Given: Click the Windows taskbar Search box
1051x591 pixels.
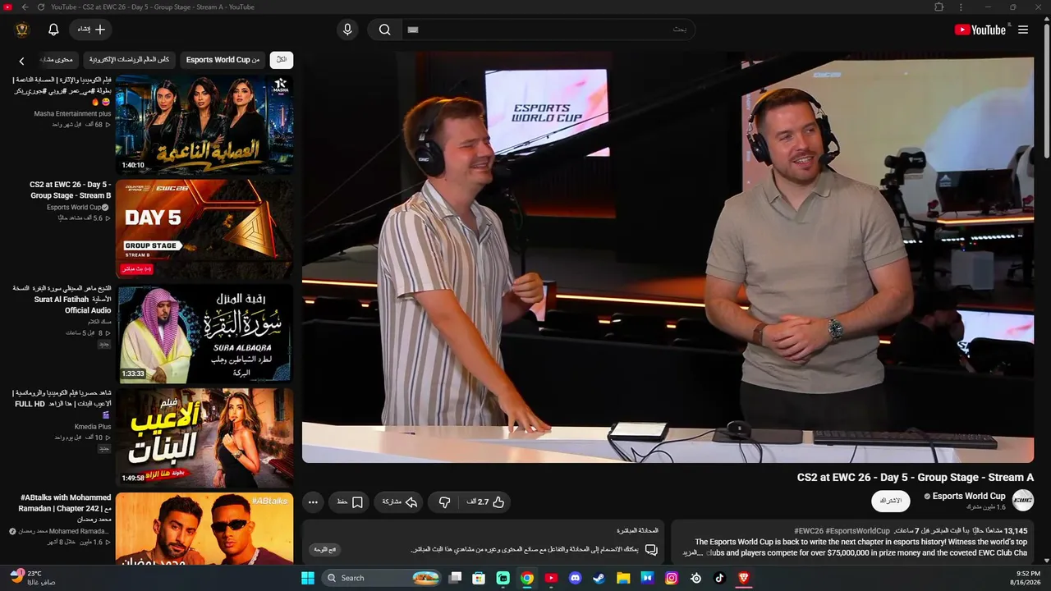Looking at the screenshot, I should tap(383, 578).
